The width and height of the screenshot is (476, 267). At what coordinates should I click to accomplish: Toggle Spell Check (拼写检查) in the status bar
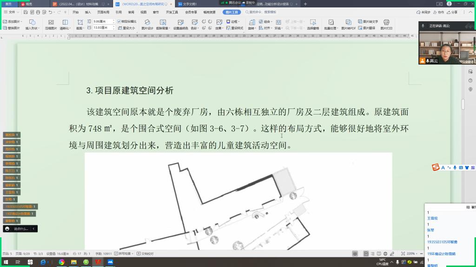124,254
